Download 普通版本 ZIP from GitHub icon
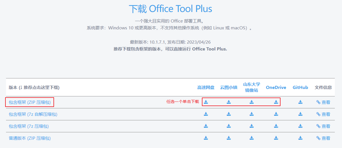The height and width of the screenshot is (148, 342). click(x=300, y=138)
